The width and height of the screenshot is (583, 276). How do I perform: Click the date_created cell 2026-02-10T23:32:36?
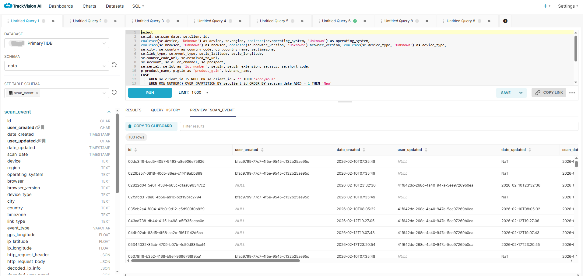pos(356,185)
